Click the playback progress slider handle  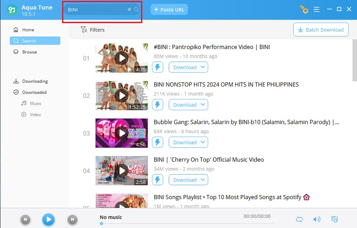(x=101, y=224)
